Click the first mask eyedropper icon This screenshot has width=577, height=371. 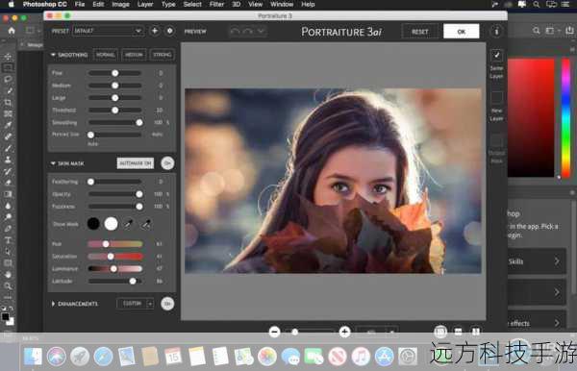[x=128, y=224]
